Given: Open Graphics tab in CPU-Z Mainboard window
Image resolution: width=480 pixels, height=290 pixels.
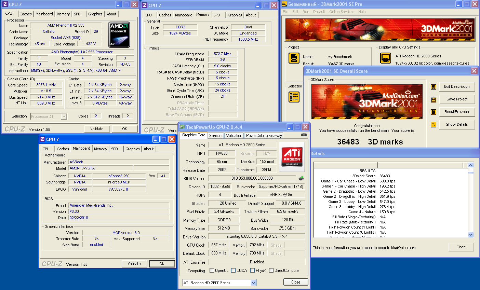Looking at the screenshot, I should tap(133, 149).
